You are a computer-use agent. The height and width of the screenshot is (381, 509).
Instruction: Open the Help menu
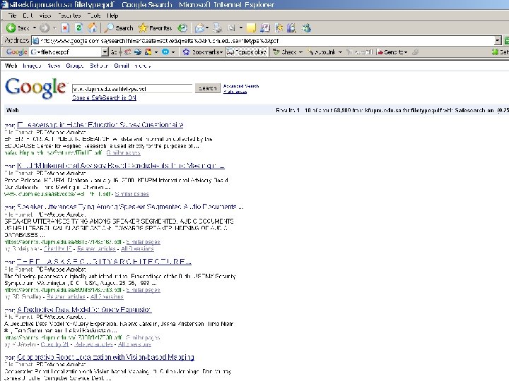(x=112, y=16)
